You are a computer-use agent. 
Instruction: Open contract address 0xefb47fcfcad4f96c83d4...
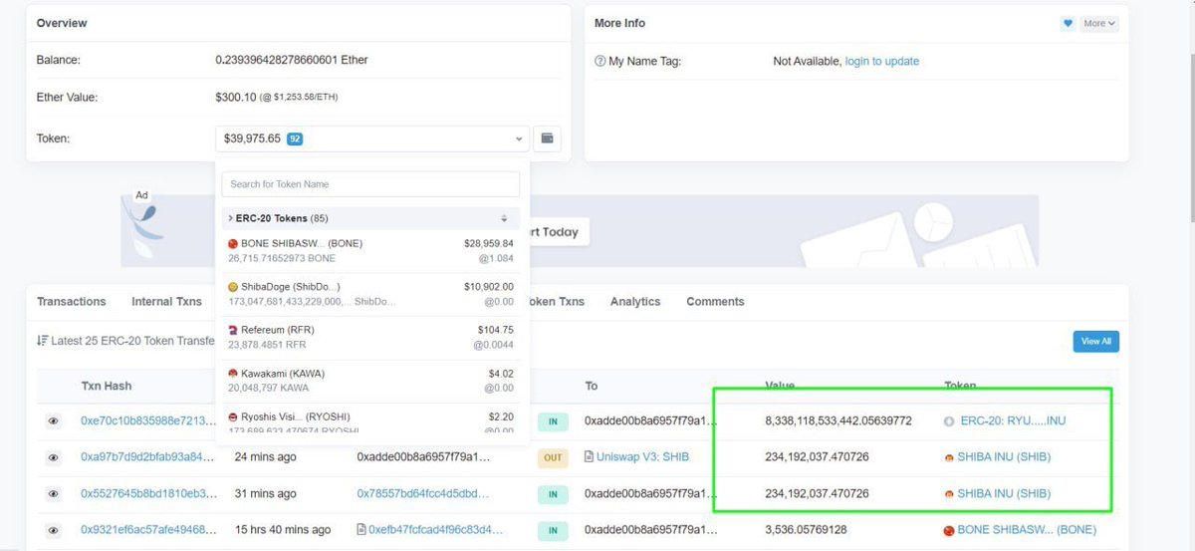pos(435,529)
